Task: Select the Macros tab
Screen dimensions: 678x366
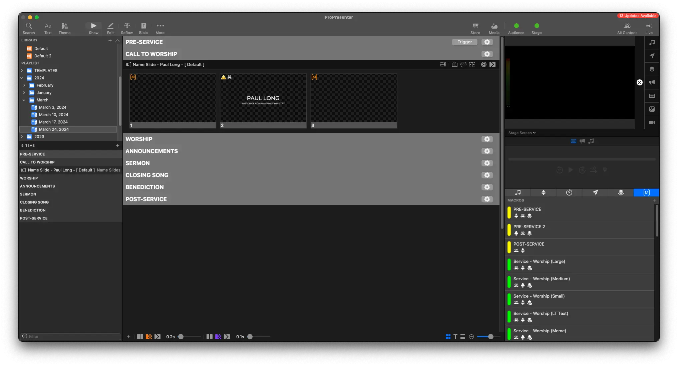Action: point(646,193)
